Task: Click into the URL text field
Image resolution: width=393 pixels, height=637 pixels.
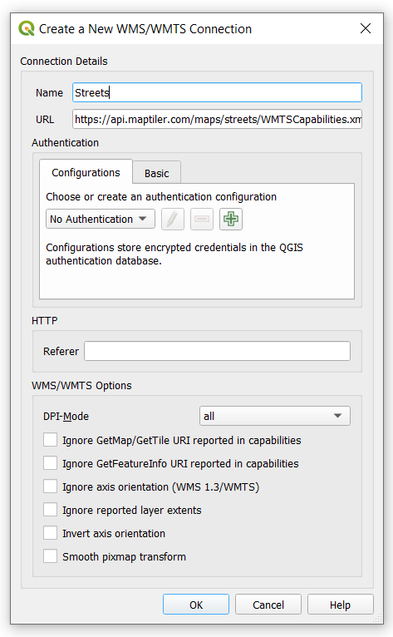Action: (x=217, y=119)
